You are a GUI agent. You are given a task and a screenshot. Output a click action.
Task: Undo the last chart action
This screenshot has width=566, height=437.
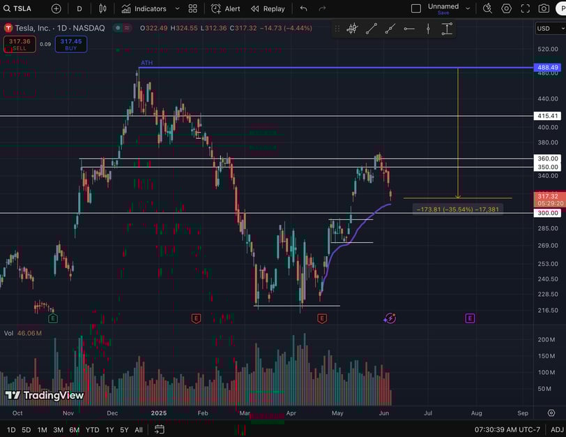tap(304, 8)
